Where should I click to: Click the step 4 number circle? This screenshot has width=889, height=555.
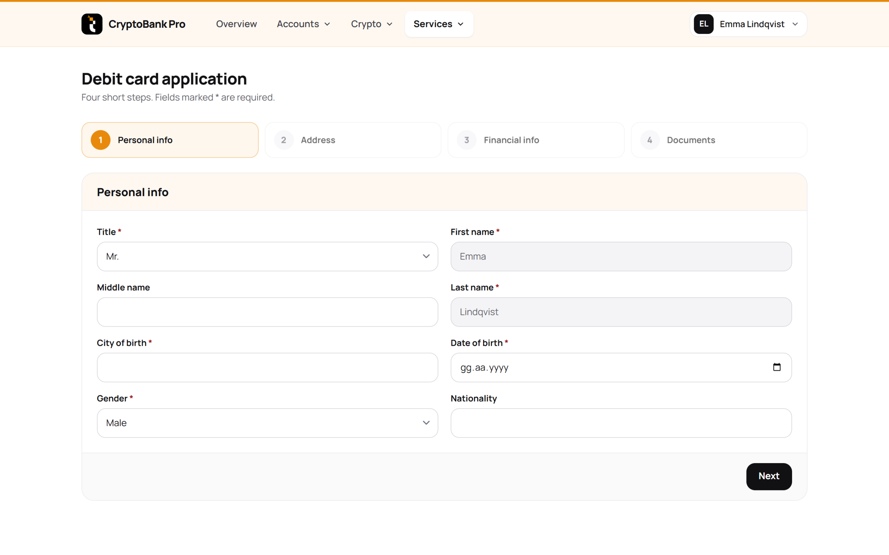(650, 140)
